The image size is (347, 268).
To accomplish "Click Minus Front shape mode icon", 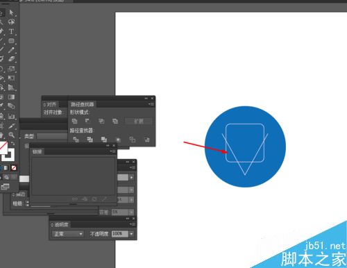I will coord(87,121).
